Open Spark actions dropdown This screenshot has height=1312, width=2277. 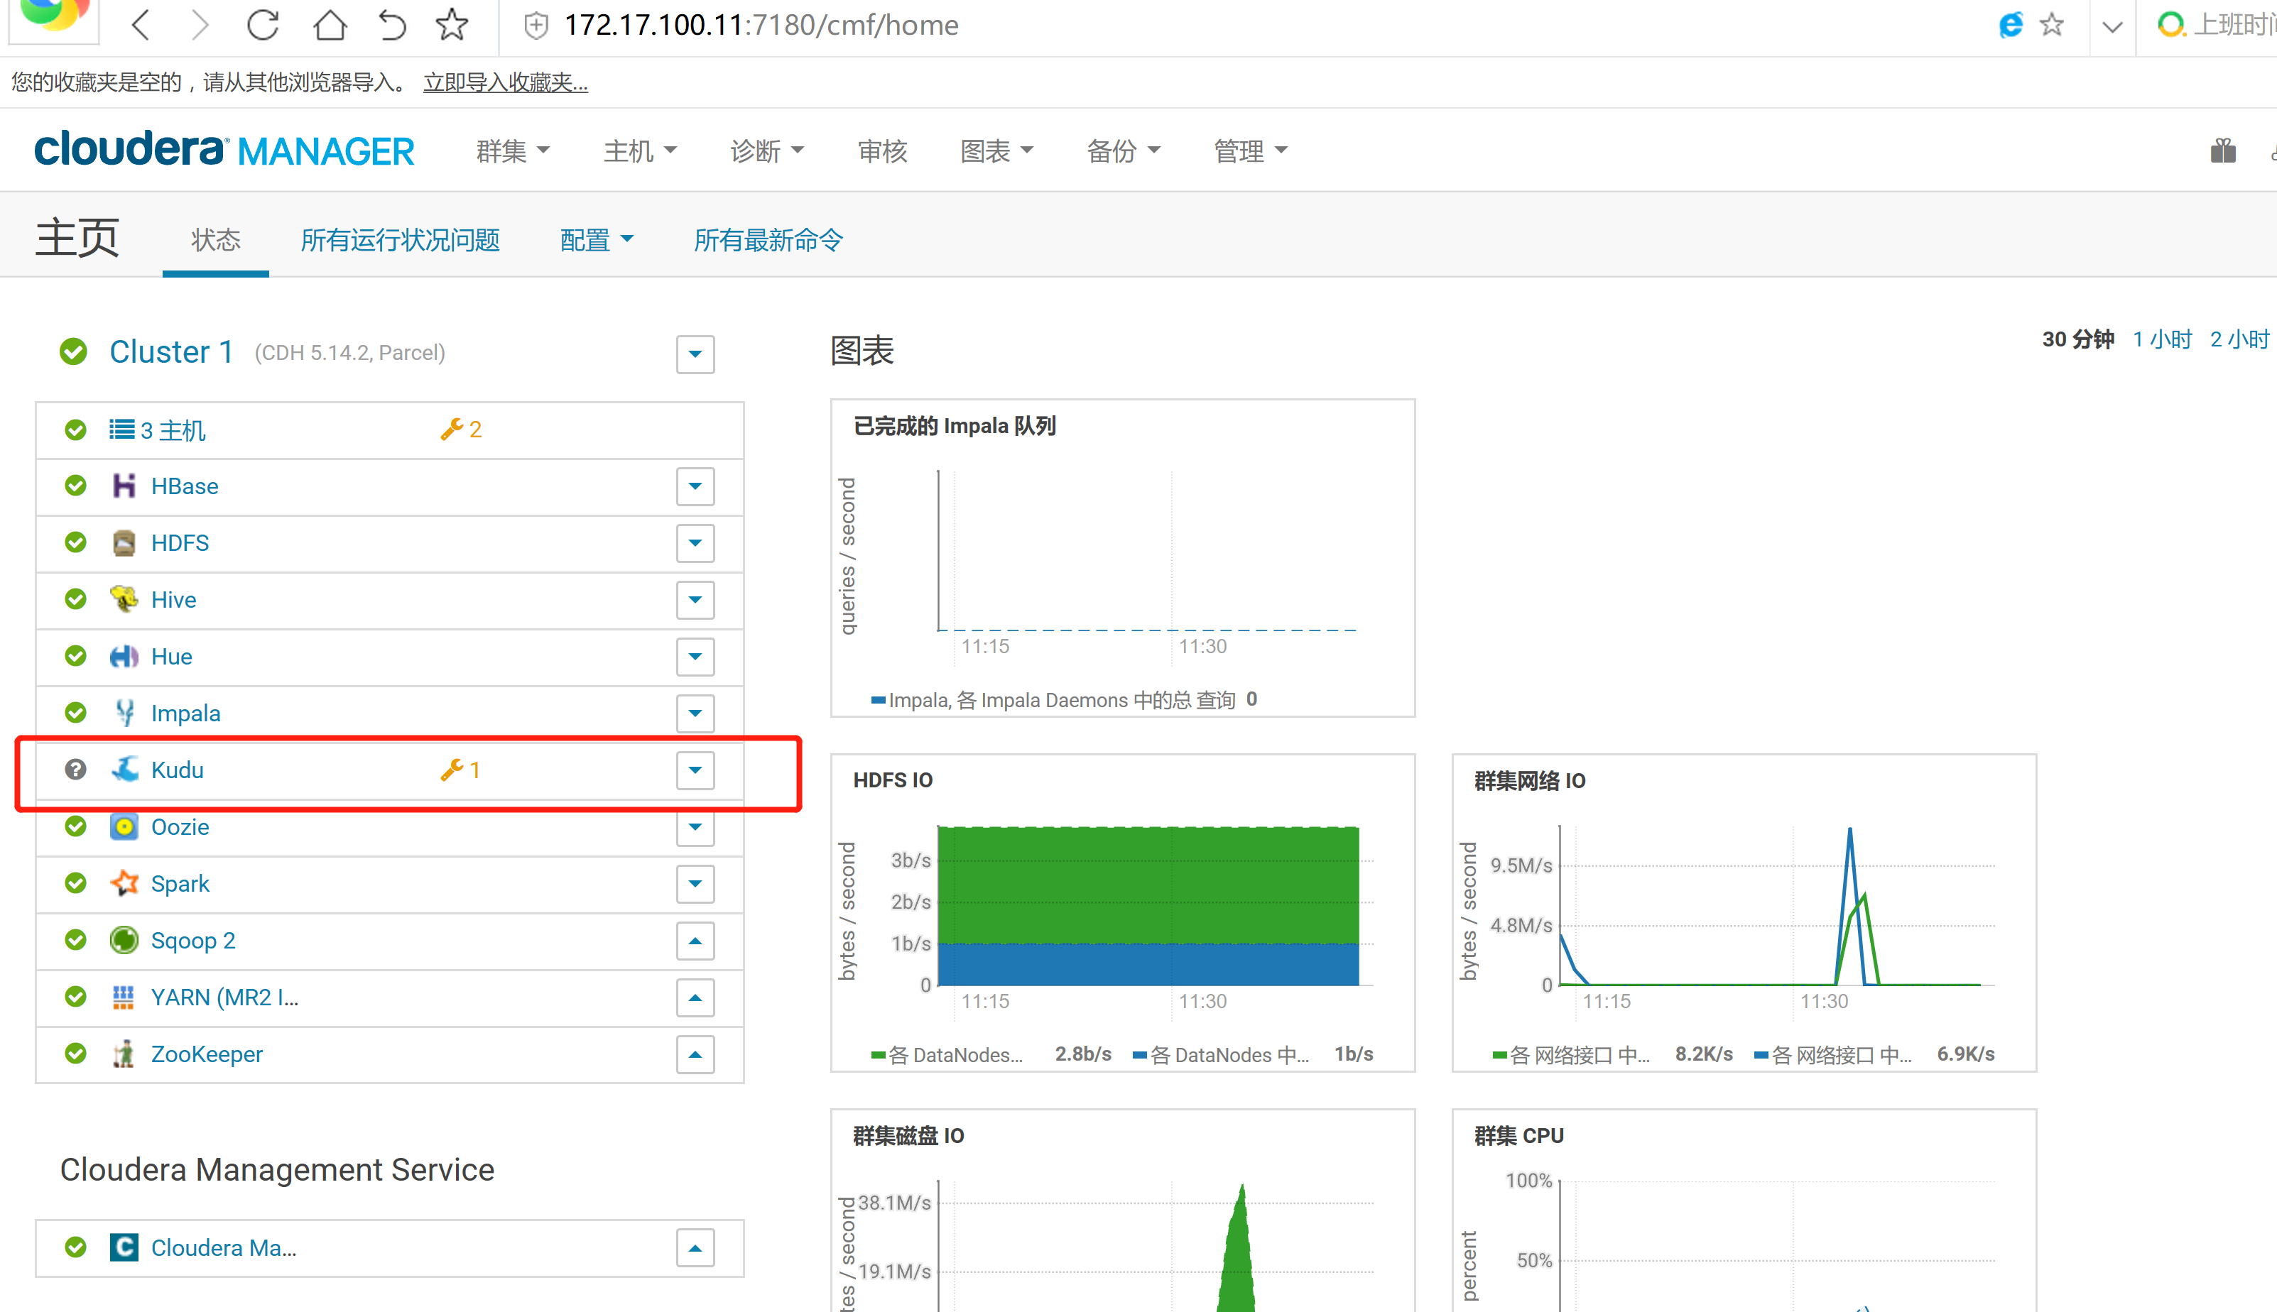pos(695,883)
